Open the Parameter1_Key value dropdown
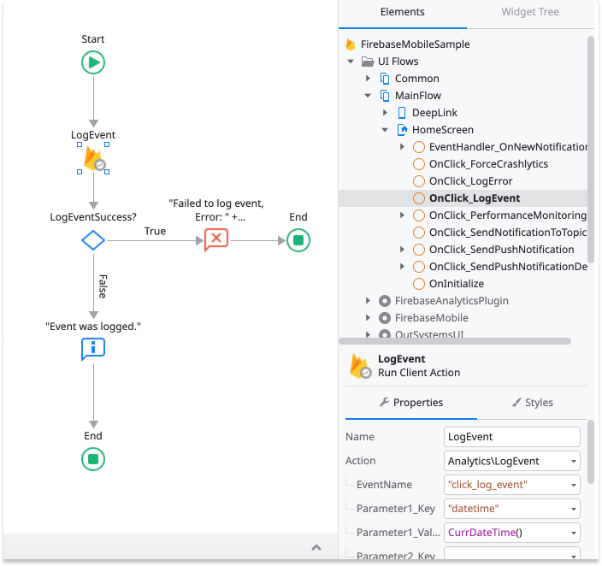The height and width of the screenshot is (566, 602). click(x=574, y=509)
